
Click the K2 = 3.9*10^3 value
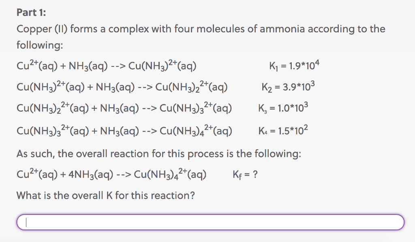(x=288, y=86)
